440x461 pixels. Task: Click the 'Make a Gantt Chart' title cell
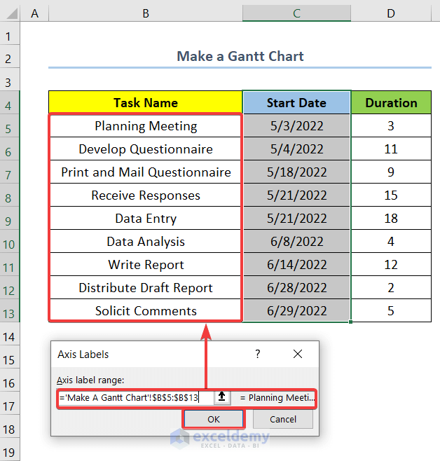tap(240, 56)
